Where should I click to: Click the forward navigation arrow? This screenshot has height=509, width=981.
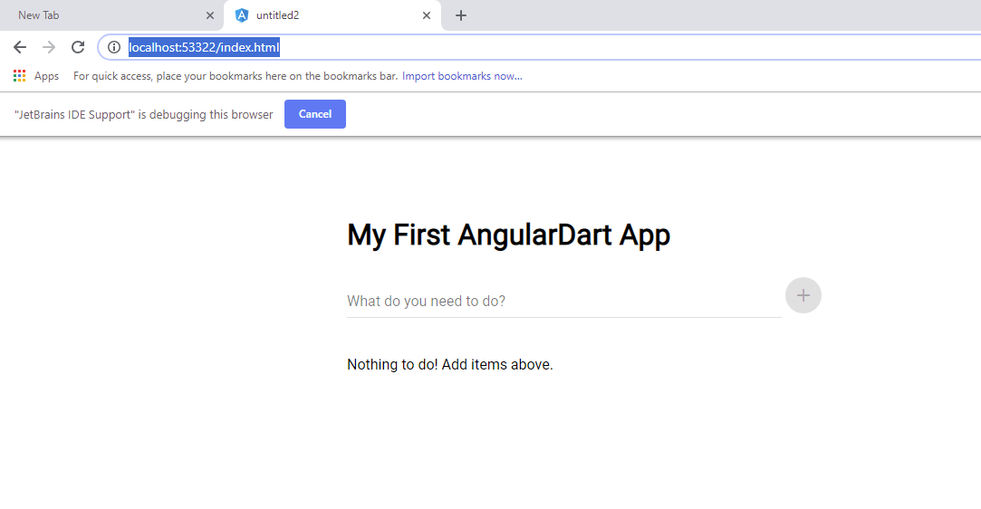(49, 47)
